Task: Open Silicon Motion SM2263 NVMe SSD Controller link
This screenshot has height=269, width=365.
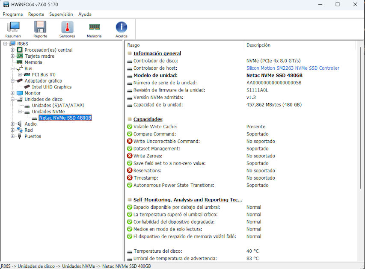Action: pos(293,68)
